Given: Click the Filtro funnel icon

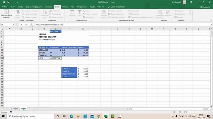Looking at the screenshot, I should tap(80, 12).
